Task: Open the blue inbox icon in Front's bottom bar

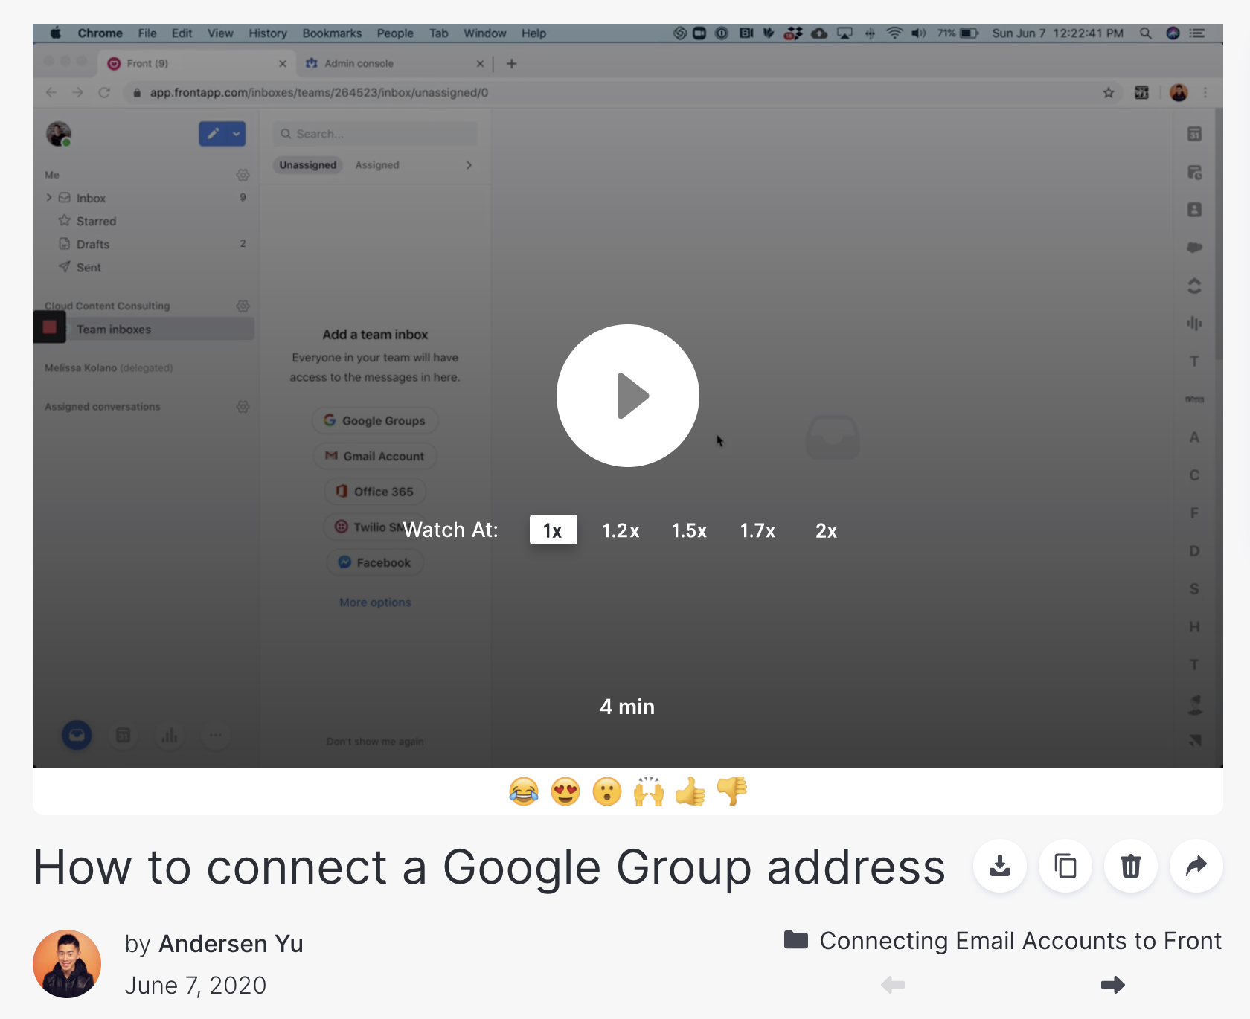Action: click(77, 736)
